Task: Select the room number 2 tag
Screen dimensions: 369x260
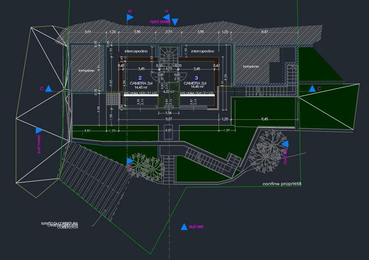Action: coord(140,78)
